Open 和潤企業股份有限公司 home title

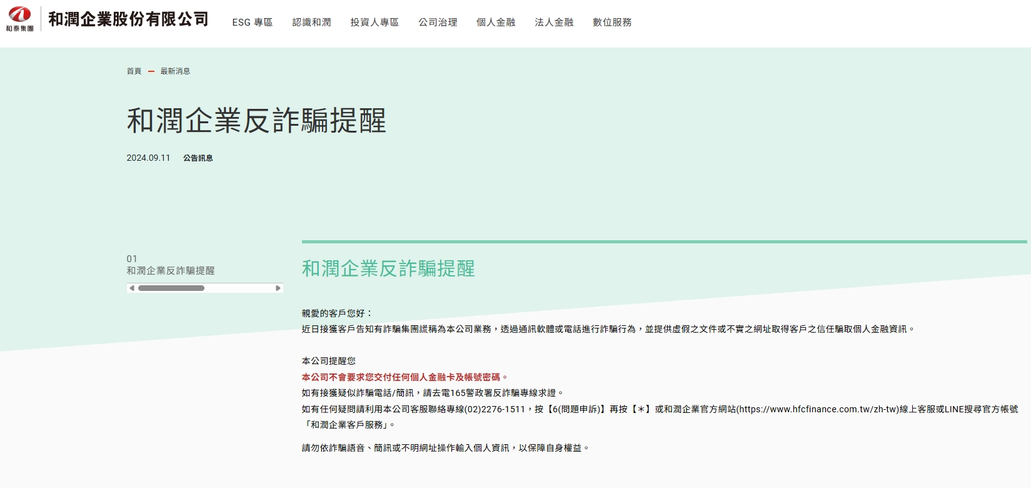128,19
